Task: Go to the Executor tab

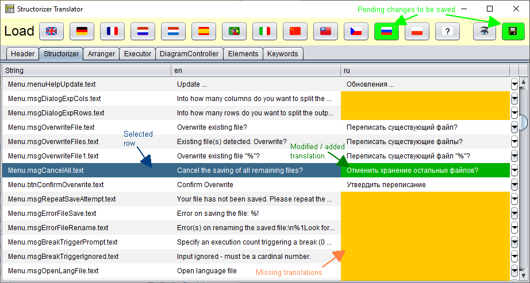Action: [x=137, y=54]
